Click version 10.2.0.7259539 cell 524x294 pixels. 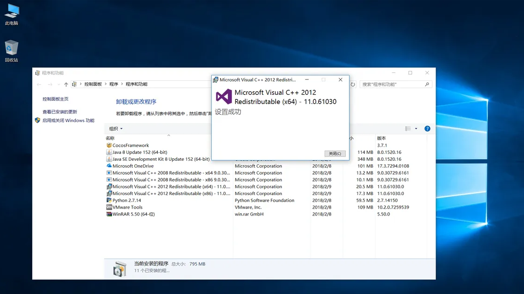click(x=393, y=207)
